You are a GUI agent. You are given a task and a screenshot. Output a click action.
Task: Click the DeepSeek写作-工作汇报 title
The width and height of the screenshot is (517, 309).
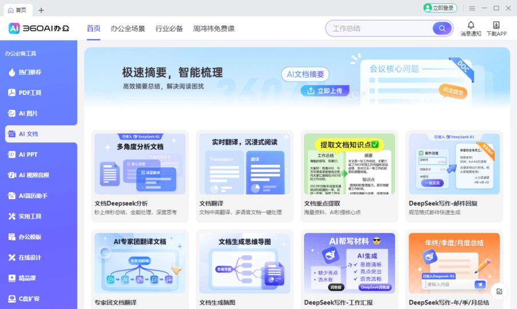click(338, 302)
